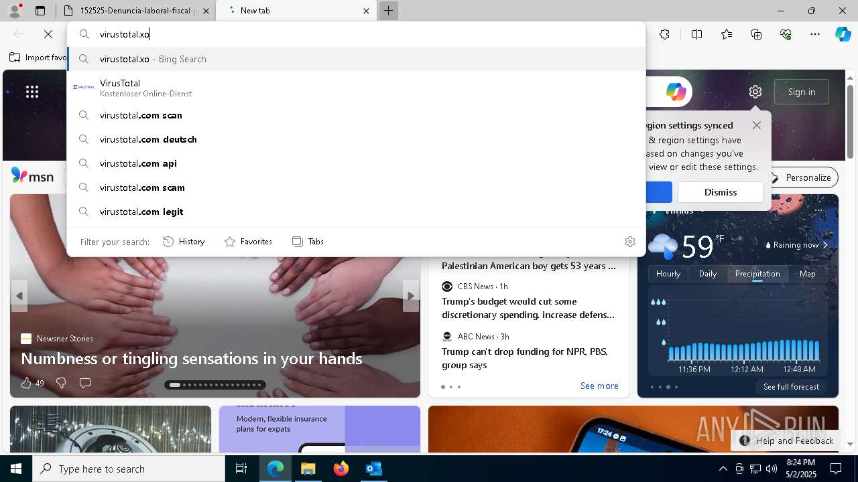Image resolution: width=858 pixels, height=482 pixels.
Task: Show hidden tray icons chevron
Action: pos(723,469)
